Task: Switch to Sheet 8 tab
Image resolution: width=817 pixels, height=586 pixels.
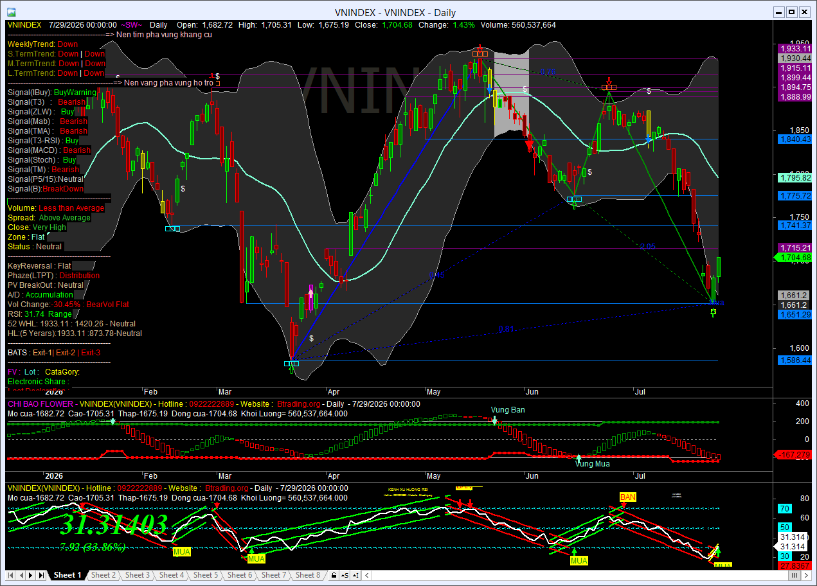Action: click(x=308, y=575)
